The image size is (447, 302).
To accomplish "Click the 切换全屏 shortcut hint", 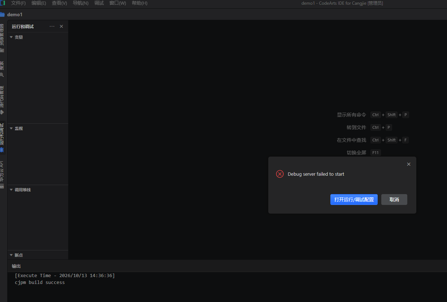I will click(x=356, y=153).
